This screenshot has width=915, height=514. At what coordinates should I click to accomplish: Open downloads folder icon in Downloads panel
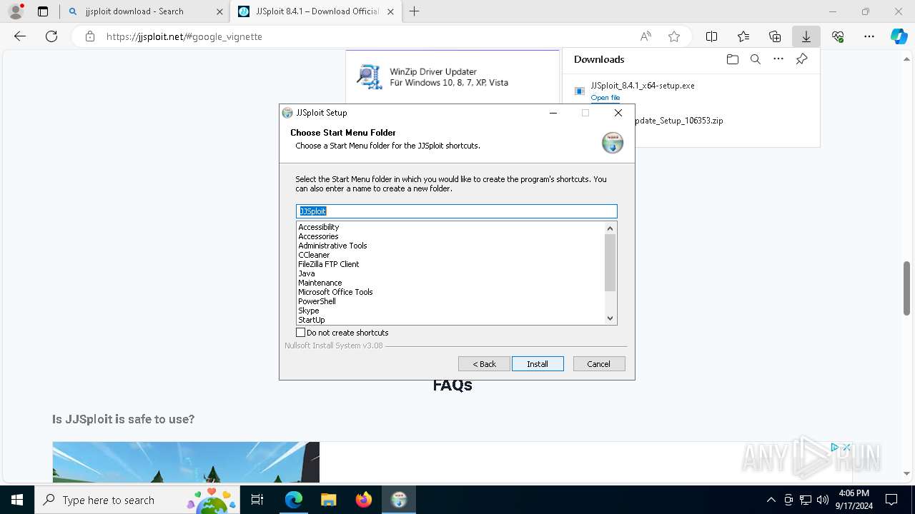(732, 59)
